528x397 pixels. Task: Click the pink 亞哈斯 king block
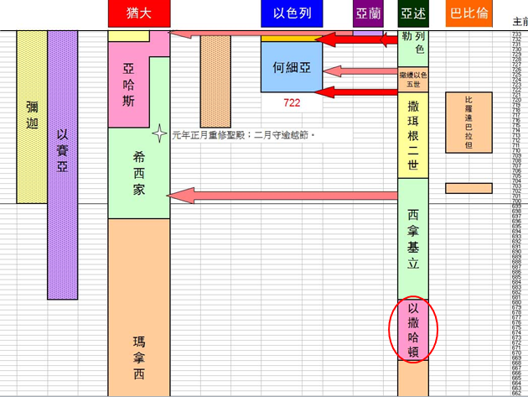pyautogui.click(x=128, y=85)
